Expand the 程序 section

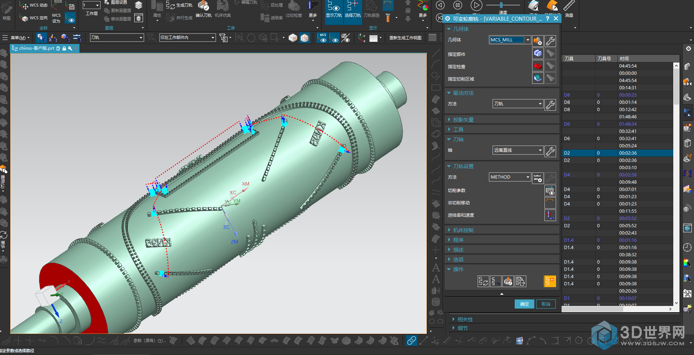pos(501,240)
